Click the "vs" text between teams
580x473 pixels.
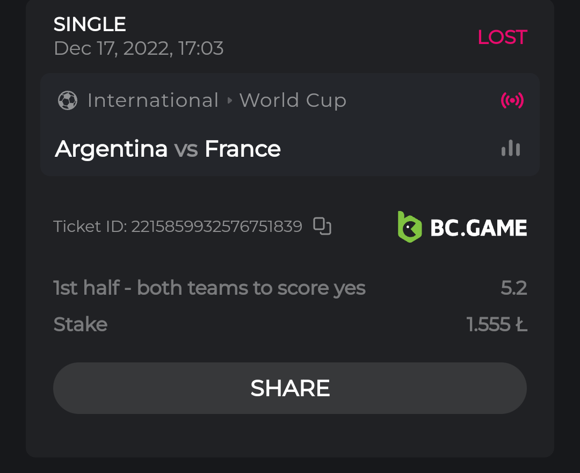186,149
